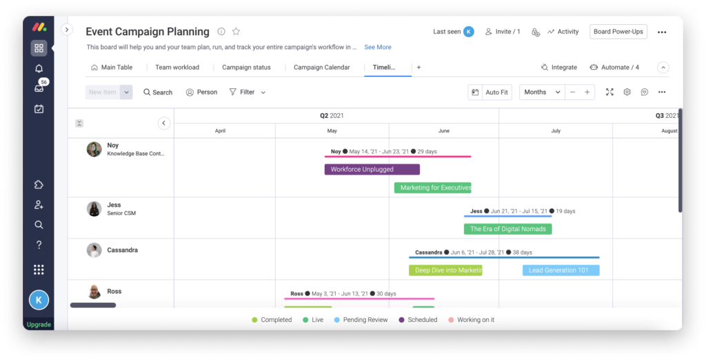Enter fullscreen timeline view
This screenshot has width=706, height=360.
coord(609,92)
